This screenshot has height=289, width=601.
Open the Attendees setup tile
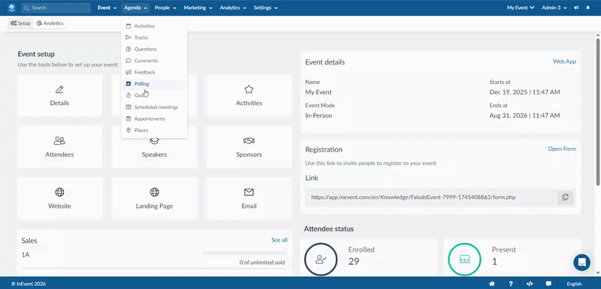click(x=60, y=147)
